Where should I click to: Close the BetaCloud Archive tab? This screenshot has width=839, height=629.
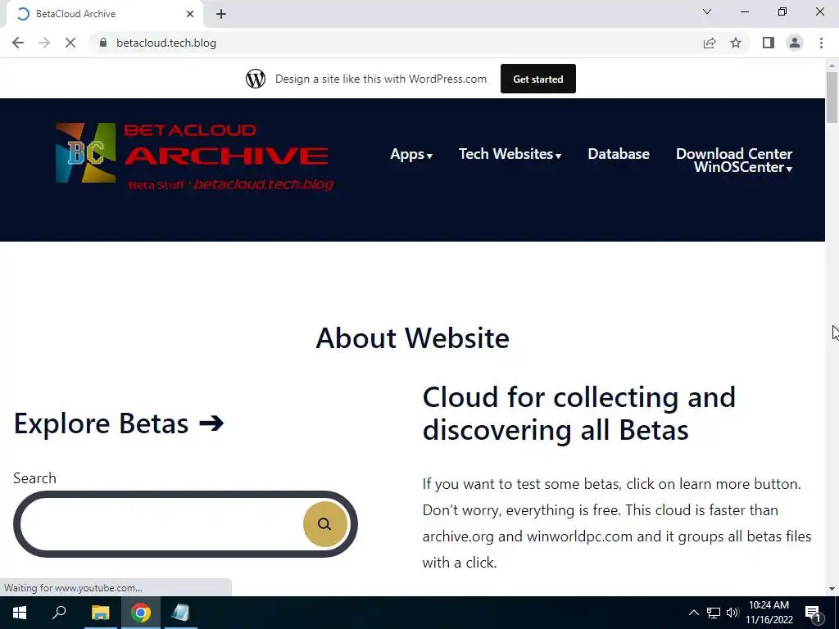(190, 14)
